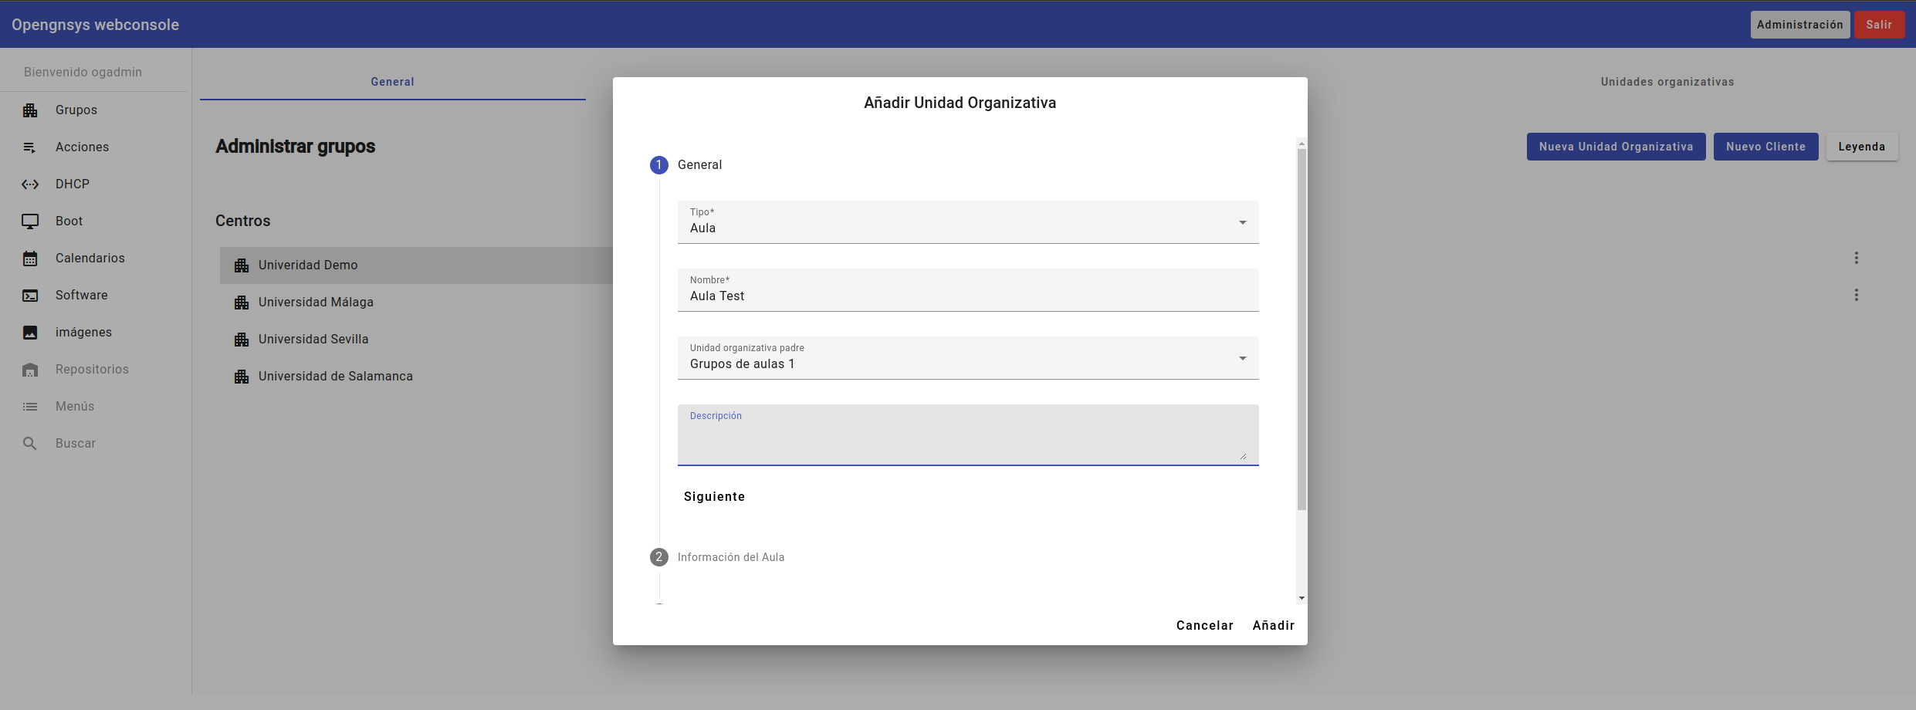Screen dimensions: 1916x710
Task: Switch to Unidades organizativas tab
Action: pos(1667,82)
